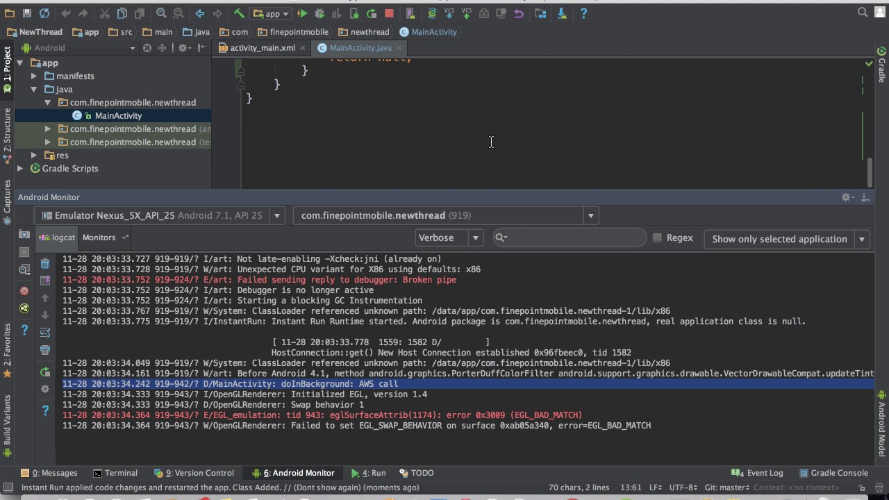
Task: Toggle scroll to end of logcat
Action: point(45,281)
